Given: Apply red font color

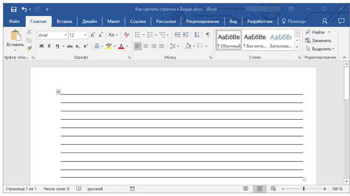Looking at the screenshot, I should 121,46.
